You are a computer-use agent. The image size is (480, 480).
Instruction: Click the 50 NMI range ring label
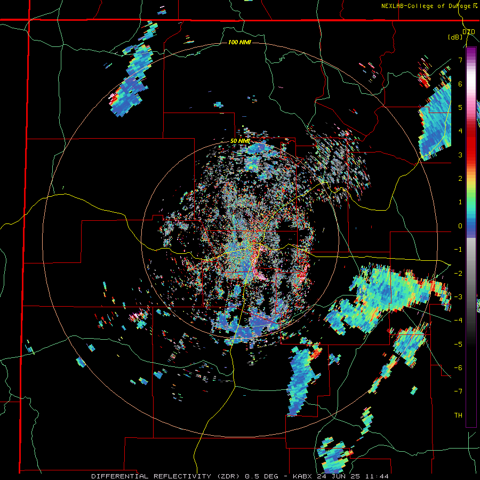point(240,141)
